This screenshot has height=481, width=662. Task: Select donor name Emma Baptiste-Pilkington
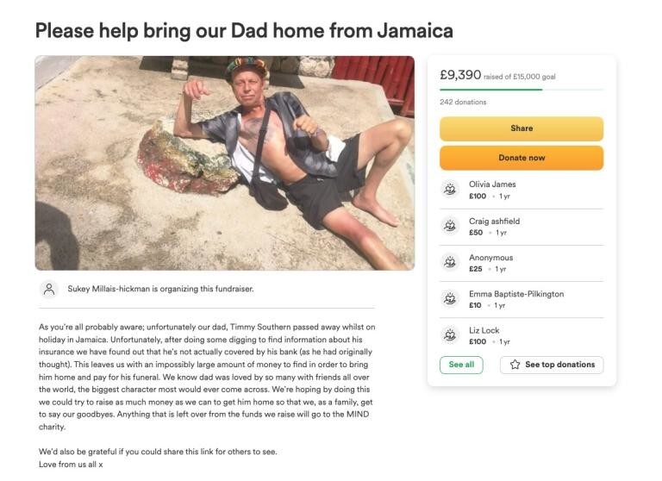coord(515,294)
